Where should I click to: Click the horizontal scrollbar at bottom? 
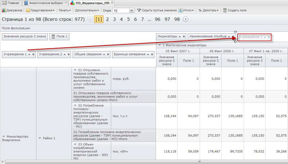point(146,162)
